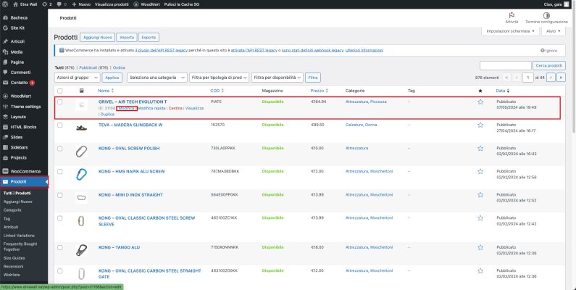Sort products by Prezzo column
Screen dimensions: 576x290
coord(320,91)
